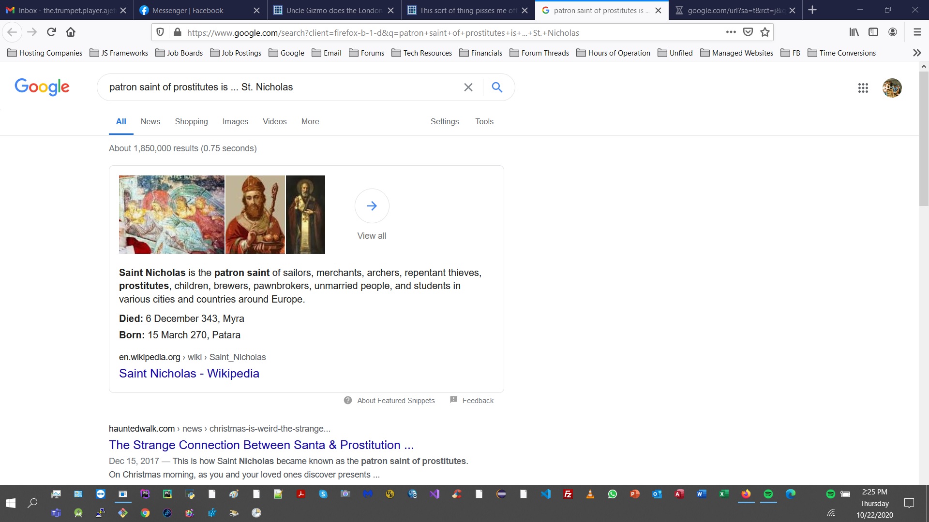Open the Google apps grid
Viewport: 929px width, 522px height.
863,88
